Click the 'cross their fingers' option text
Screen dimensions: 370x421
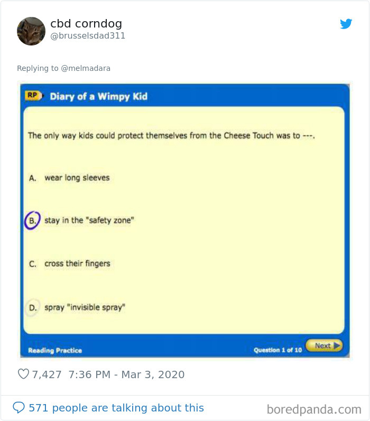[x=77, y=264]
